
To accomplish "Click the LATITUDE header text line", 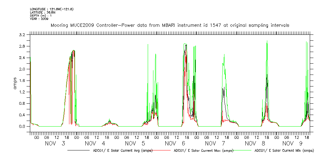I will [x=42, y=12].
